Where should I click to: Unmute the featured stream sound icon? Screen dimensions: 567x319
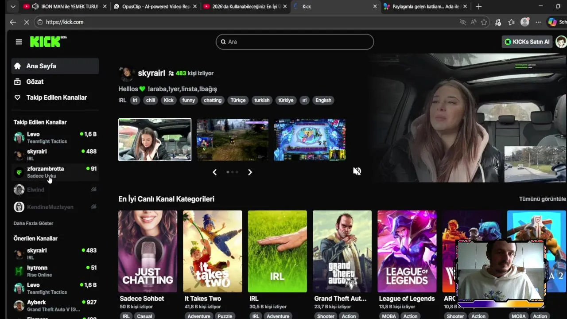pos(357,171)
